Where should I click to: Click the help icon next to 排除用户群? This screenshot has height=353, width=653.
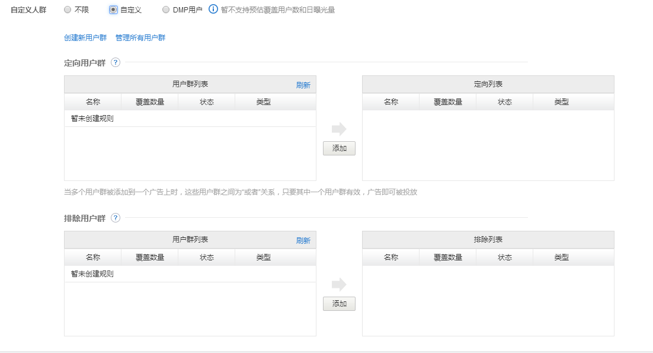coord(116,218)
